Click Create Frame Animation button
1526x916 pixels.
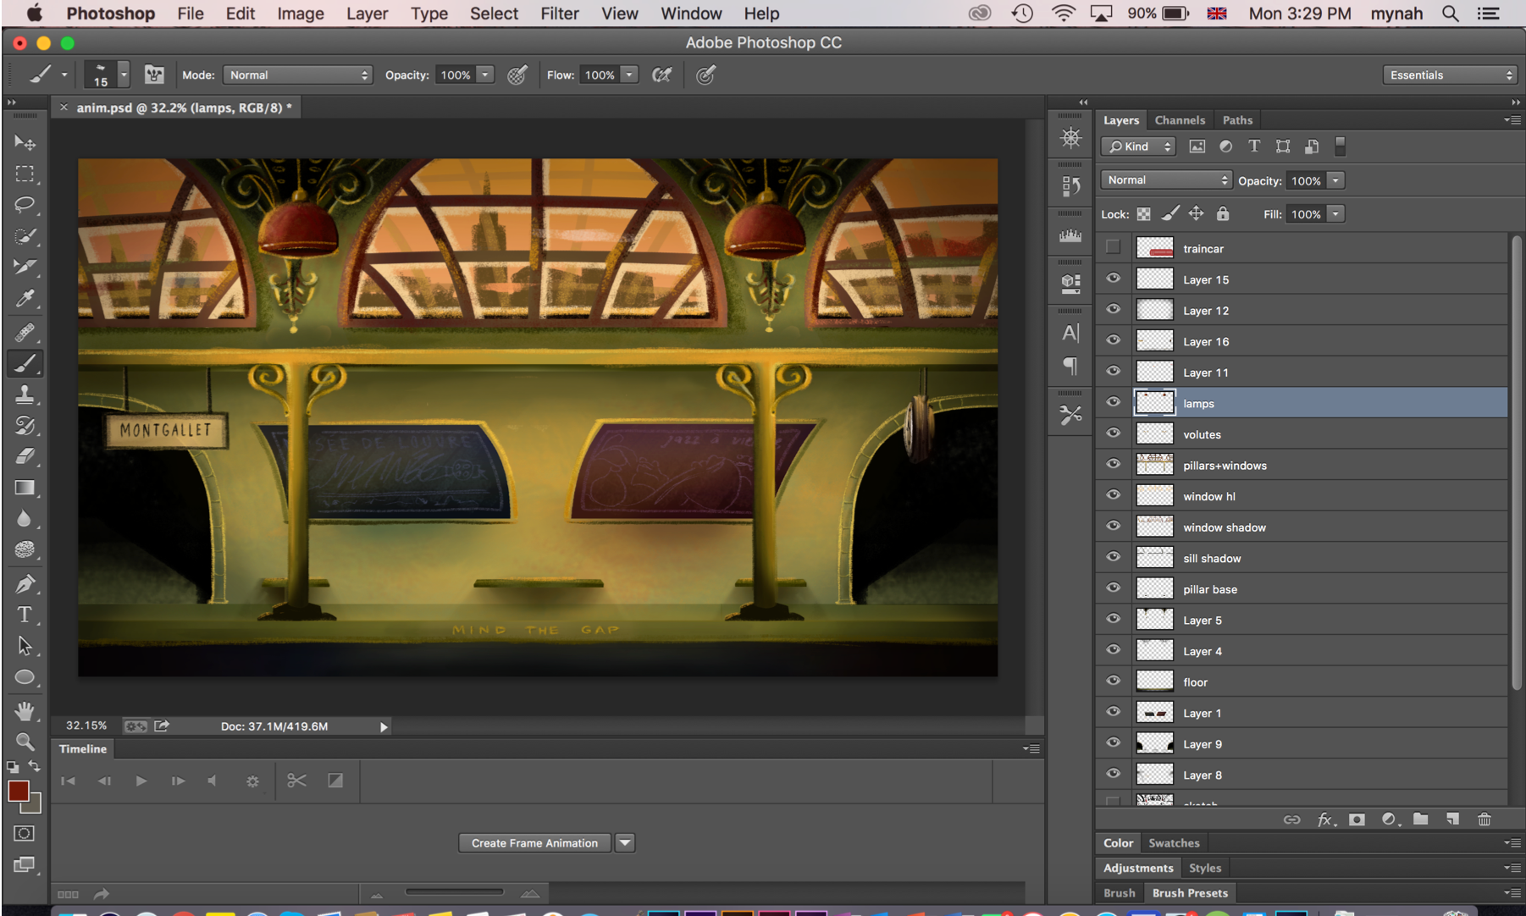[534, 843]
